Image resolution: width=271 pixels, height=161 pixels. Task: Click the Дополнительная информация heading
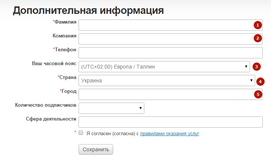pyautogui.click(x=88, y=11)
